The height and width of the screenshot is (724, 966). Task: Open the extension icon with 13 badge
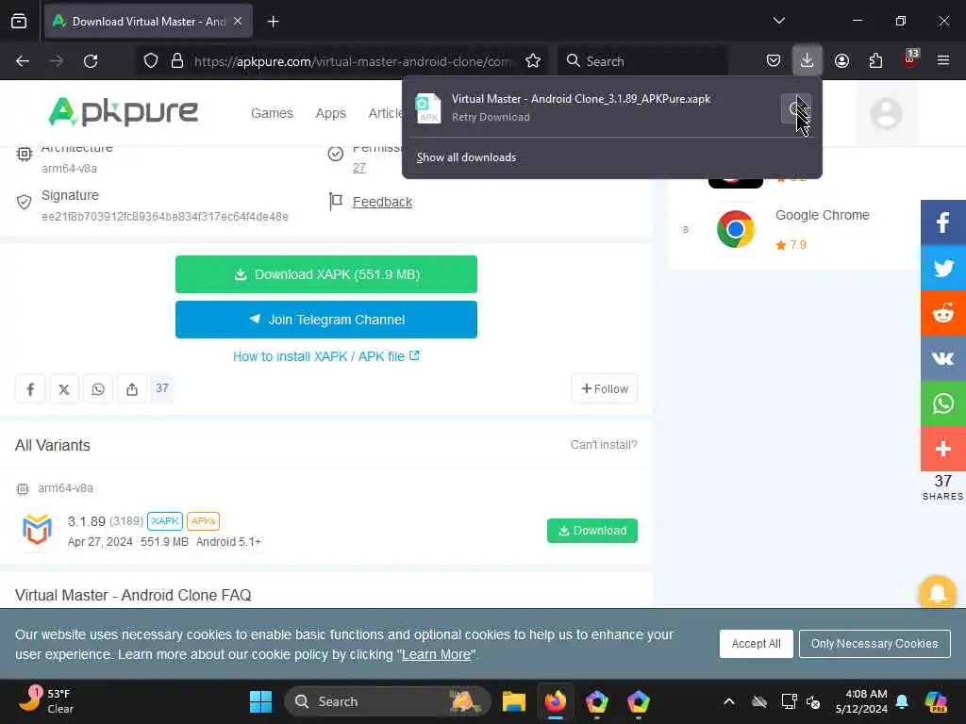[910, 59]
